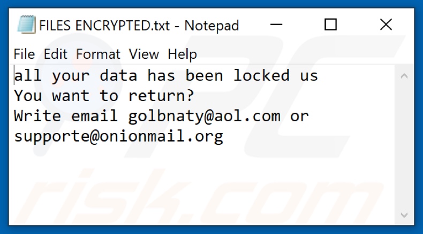
Task: Open the View menu
Action: coord(144,54)
